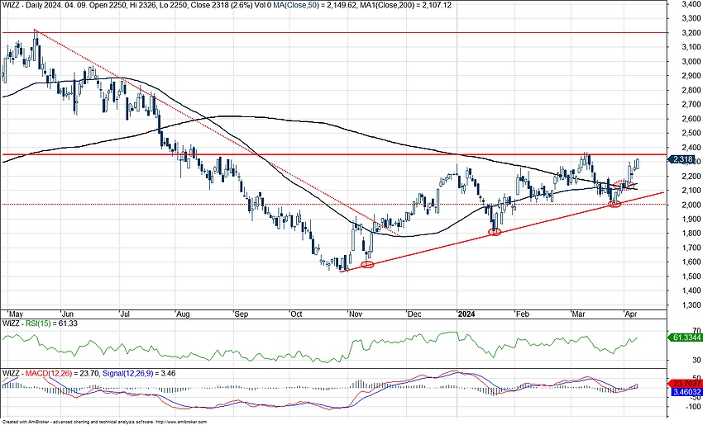Click the Jul label on time axis
This screenshot has width=703, height=425.
click(124, 314)
